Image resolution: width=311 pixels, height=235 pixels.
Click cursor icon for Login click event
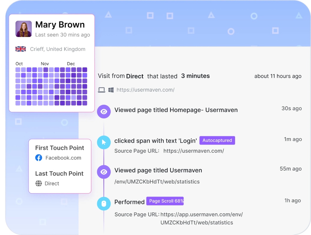[x=104, y=142]
